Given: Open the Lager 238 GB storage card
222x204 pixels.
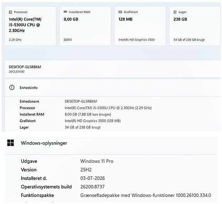Looking at the screenshot, I should click(x=195, y=26).
